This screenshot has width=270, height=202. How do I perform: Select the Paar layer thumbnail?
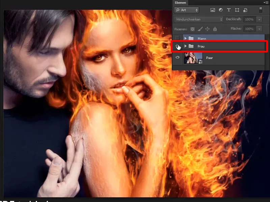(193, 58)
